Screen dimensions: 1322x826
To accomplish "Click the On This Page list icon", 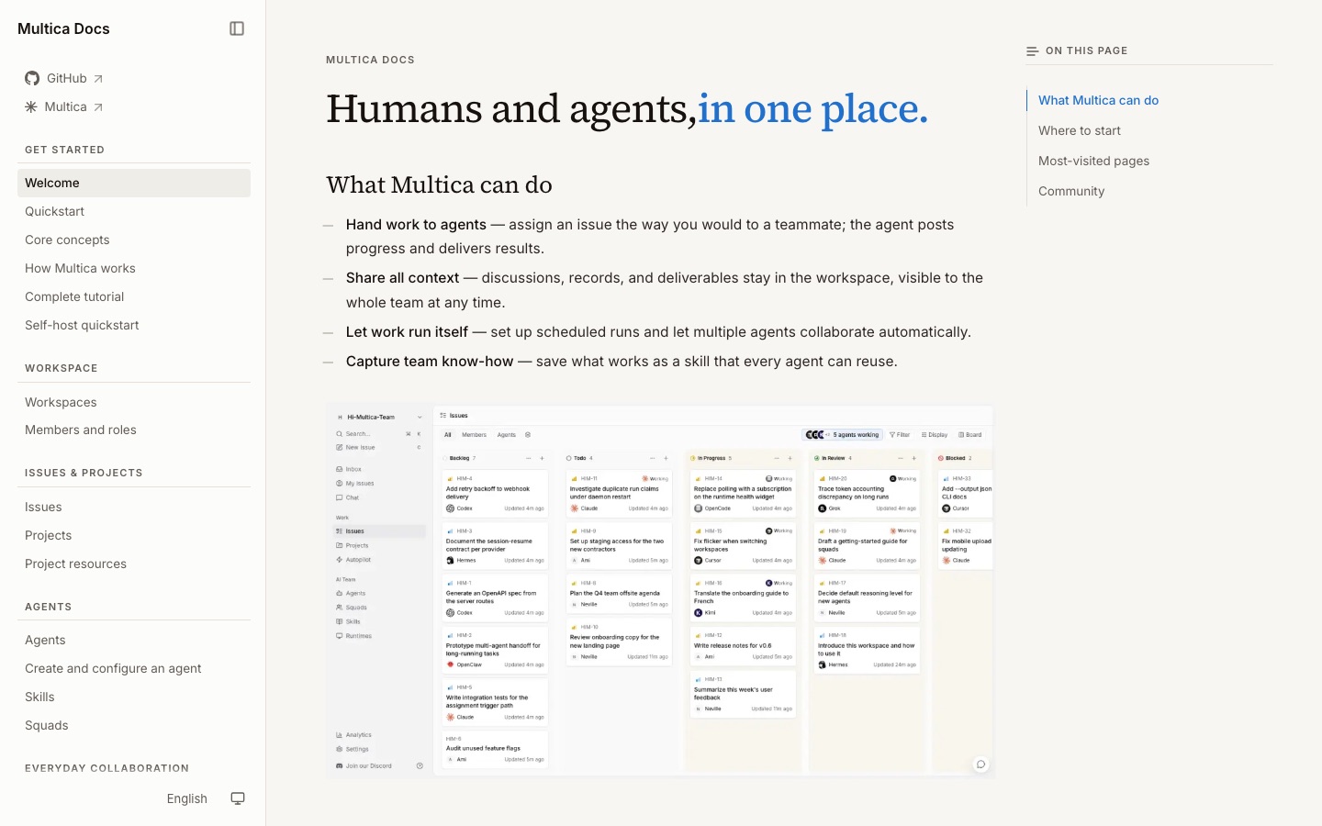I will coord(1032,51).
